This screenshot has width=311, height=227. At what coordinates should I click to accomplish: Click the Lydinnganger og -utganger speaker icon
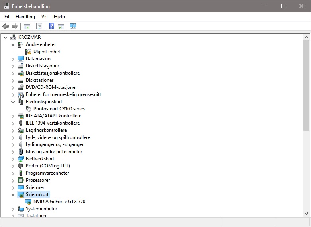tap(21, 144)
